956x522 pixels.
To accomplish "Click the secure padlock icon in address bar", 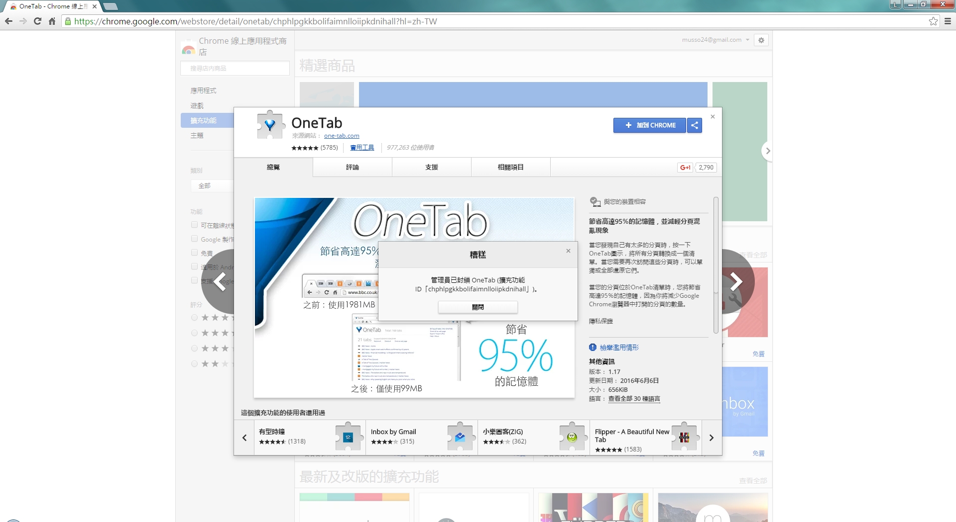I will tap(68, 21).
